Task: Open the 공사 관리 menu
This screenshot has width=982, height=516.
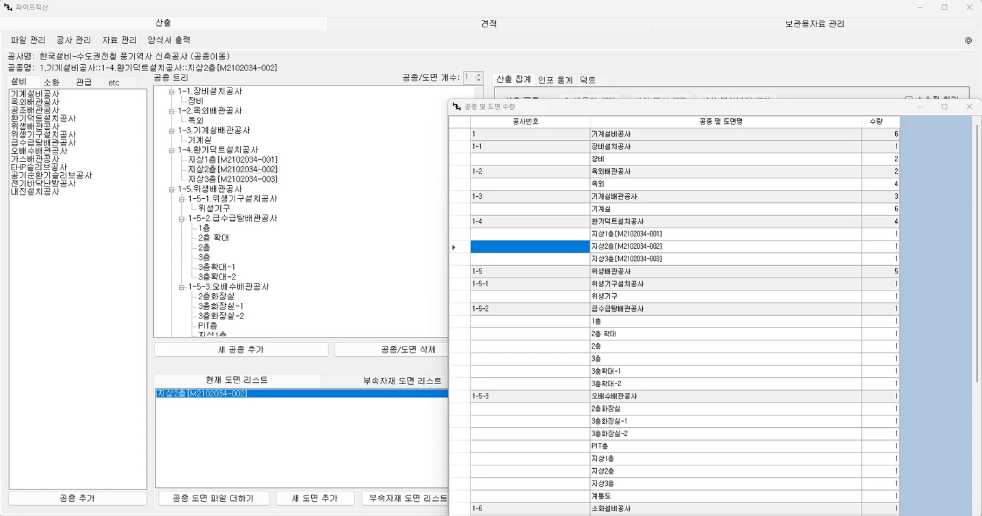Action: tap(74, 40)
